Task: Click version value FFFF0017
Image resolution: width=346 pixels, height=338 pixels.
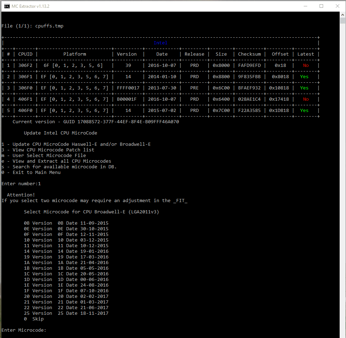Action: (128, 88)
